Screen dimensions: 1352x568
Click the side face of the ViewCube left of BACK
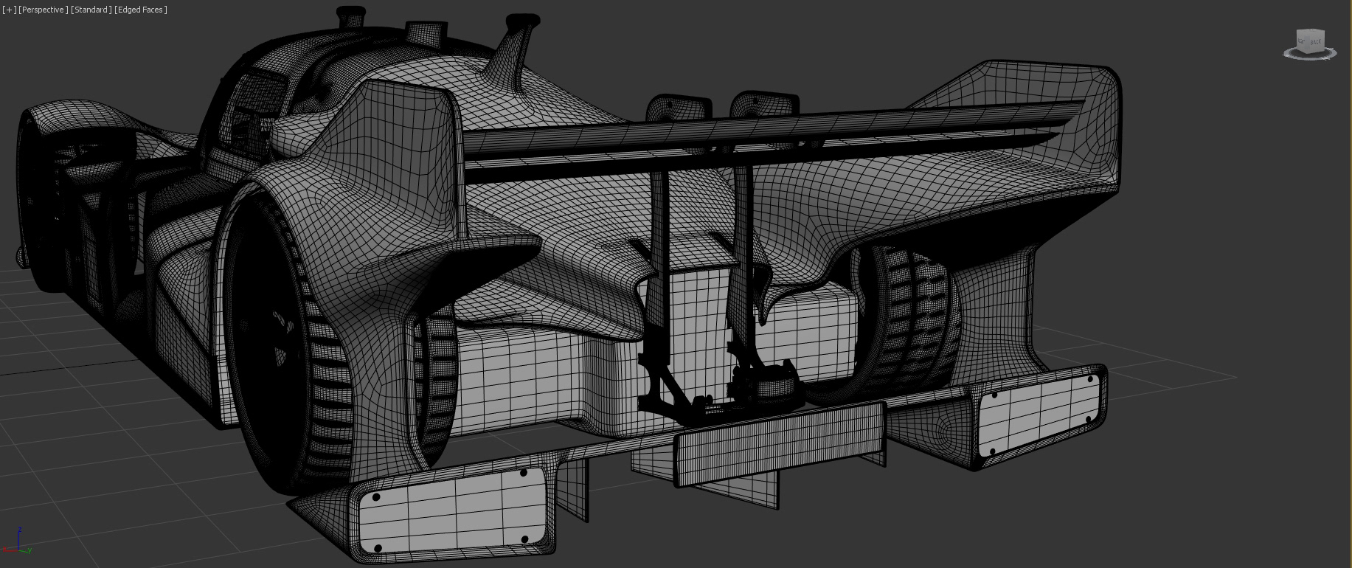1303,42
